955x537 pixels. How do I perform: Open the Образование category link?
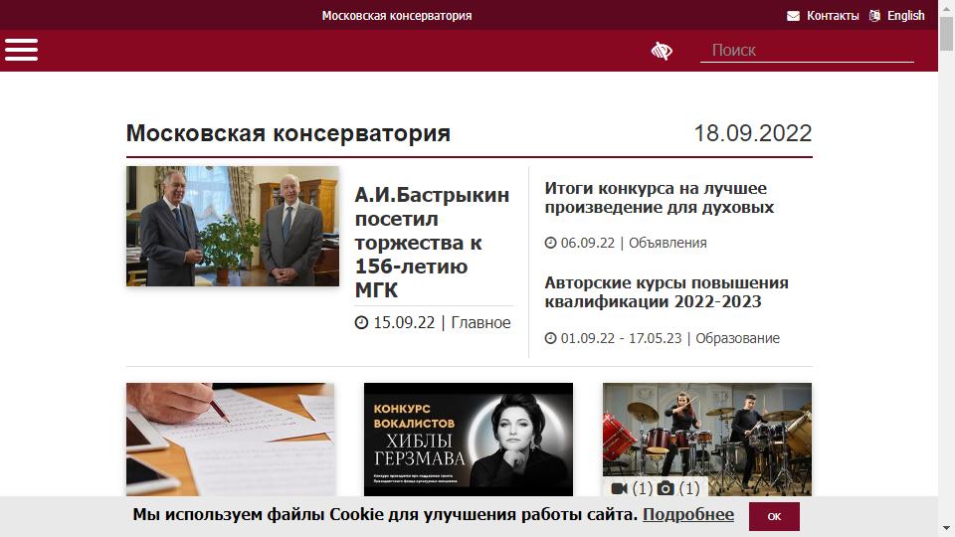(x=737, y=338)
